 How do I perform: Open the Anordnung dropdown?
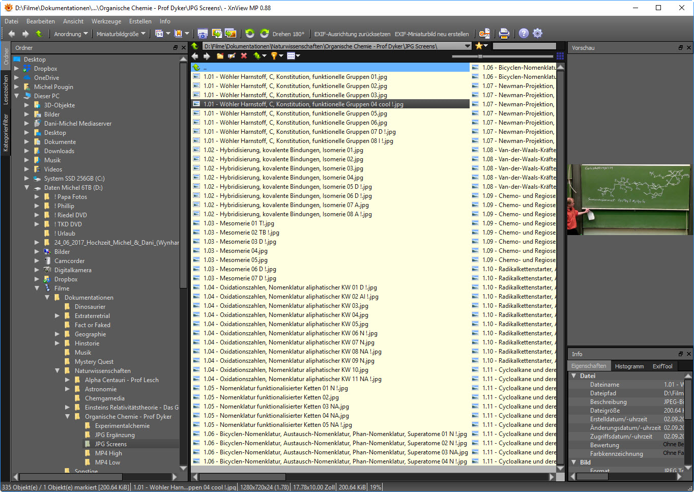pos(71,34)
